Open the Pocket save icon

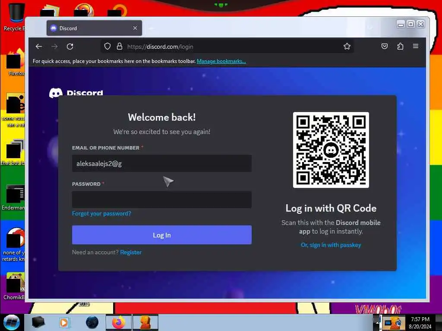[x=385, y=46]
